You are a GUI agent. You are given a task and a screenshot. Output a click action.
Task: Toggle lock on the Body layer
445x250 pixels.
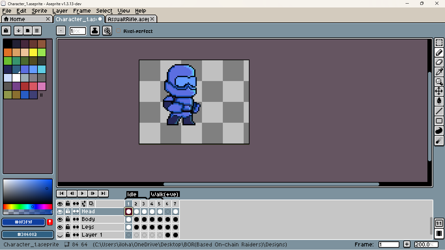click(x=68, y=219)
